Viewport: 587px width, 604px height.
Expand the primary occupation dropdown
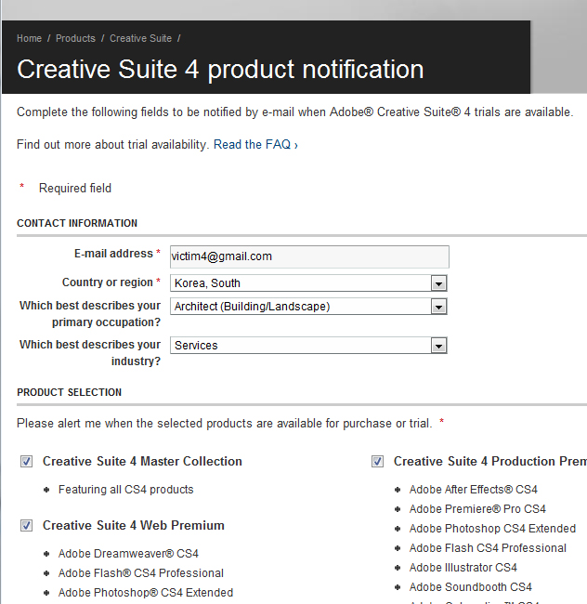click(308, 307)
